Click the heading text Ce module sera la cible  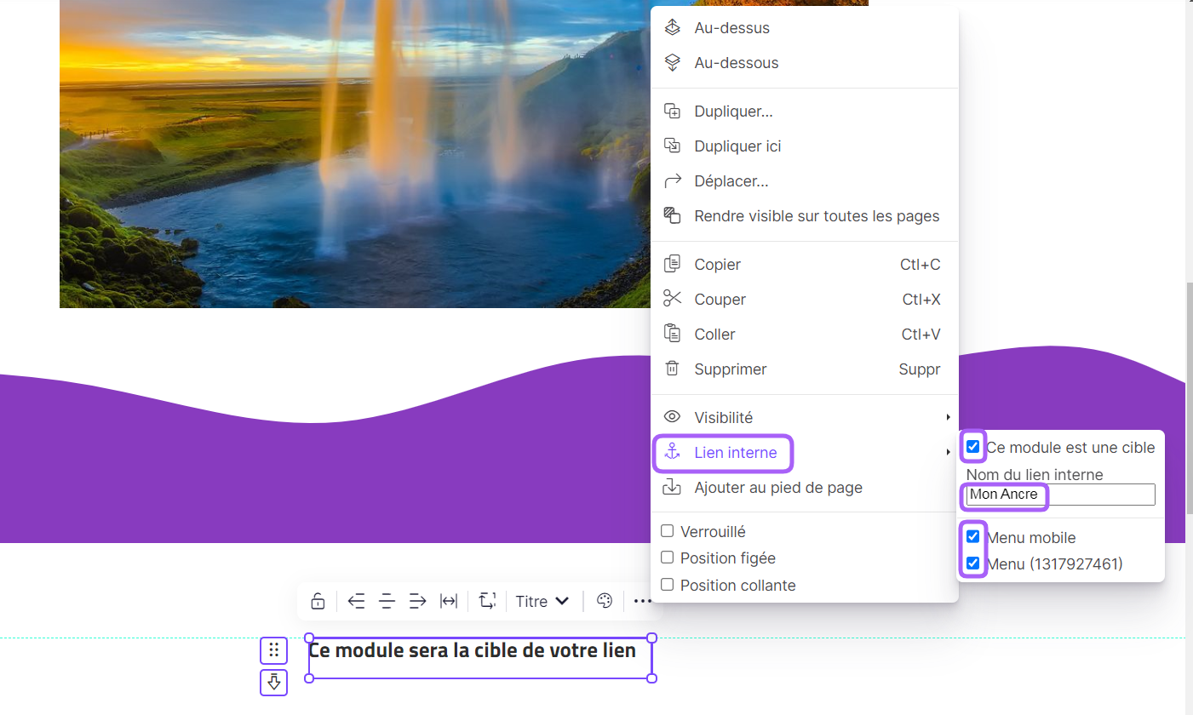(472, 650)
